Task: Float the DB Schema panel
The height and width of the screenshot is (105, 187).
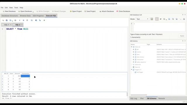Action: pos(183,41)
